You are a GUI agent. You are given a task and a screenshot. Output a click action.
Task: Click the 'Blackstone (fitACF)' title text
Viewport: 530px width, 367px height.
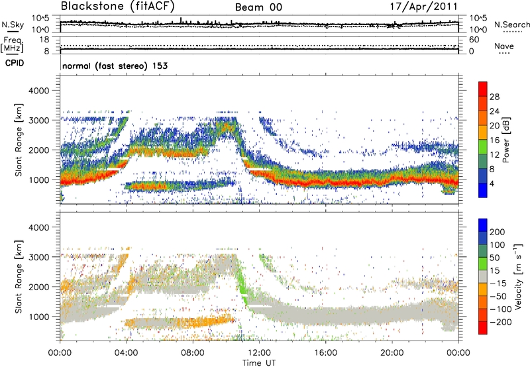[117, 7]
